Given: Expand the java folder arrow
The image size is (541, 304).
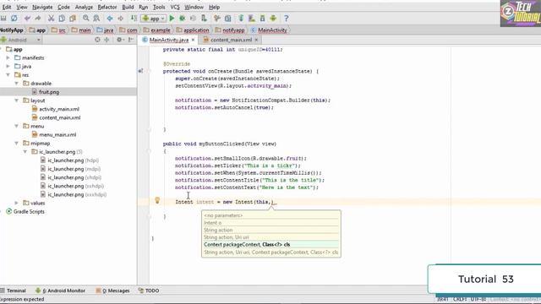Looking at the screenshot, I should click(8, 66).
